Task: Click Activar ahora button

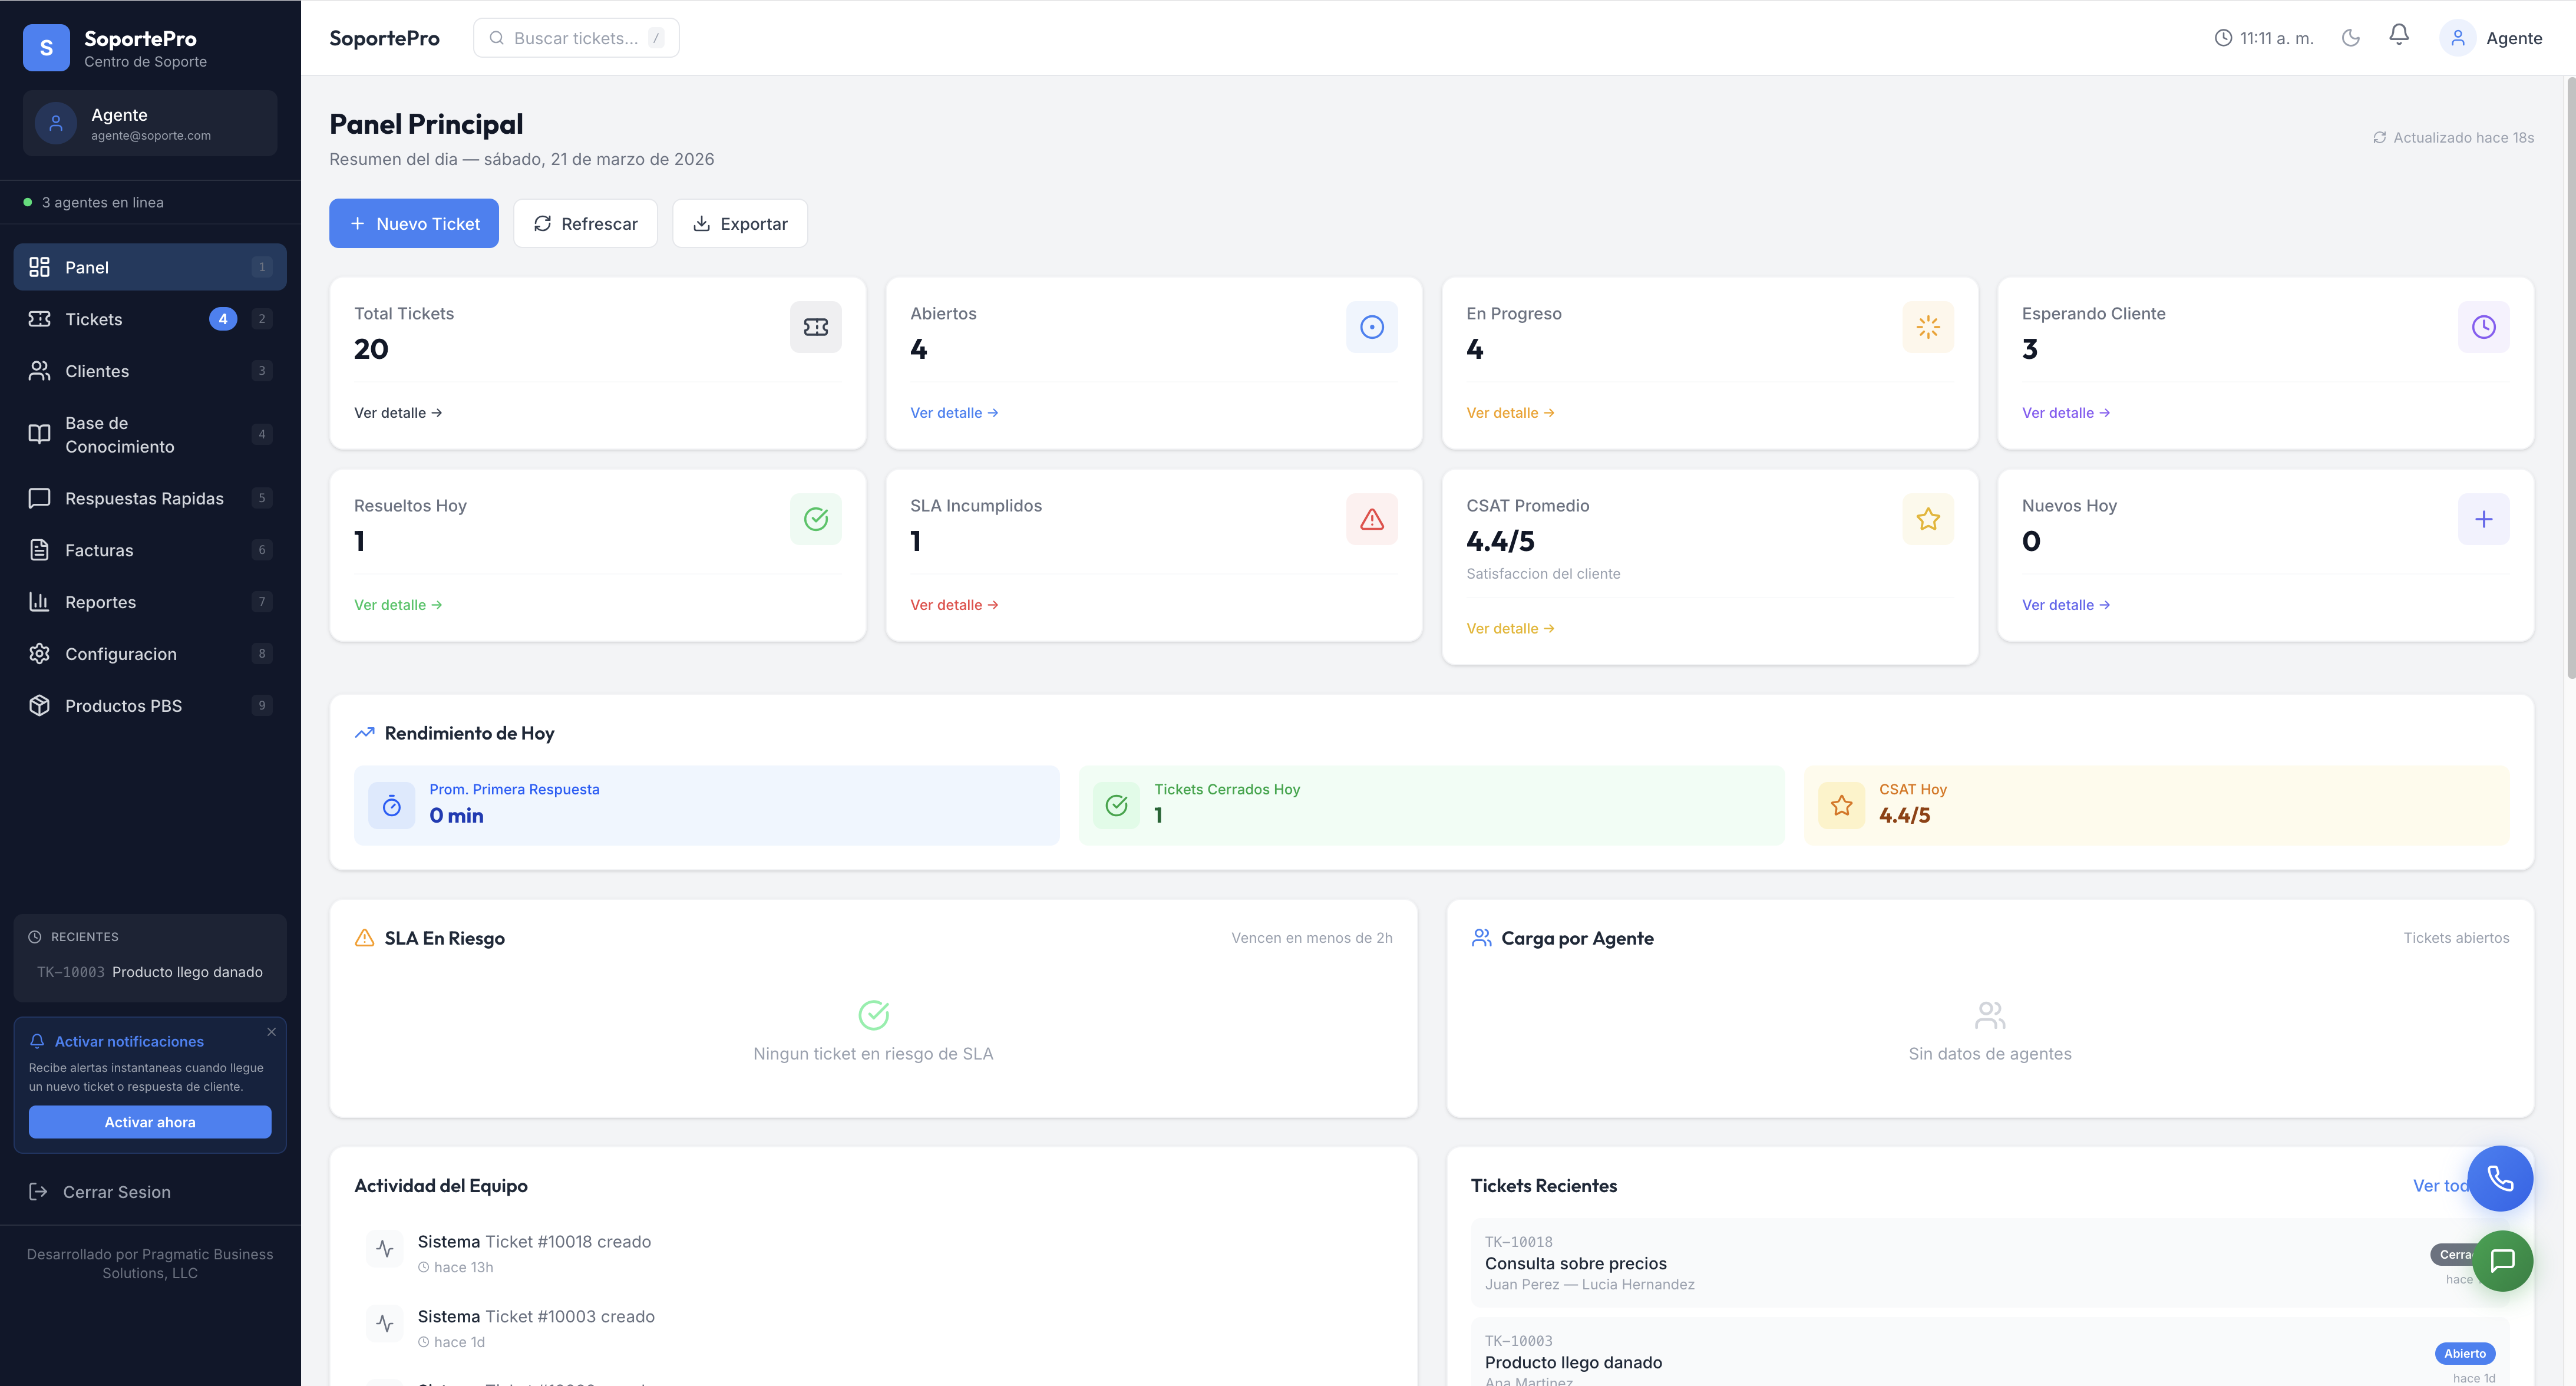Action: click(x=150, y=1122)
